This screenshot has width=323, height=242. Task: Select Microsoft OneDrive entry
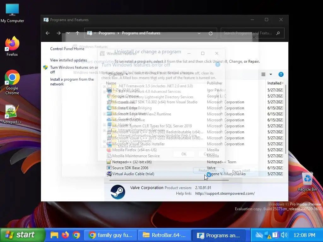coord(128,120)
